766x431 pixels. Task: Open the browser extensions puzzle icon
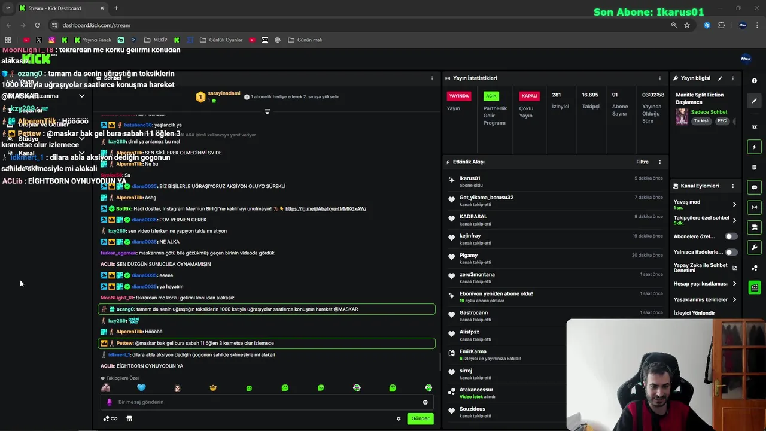pos(721,25)
